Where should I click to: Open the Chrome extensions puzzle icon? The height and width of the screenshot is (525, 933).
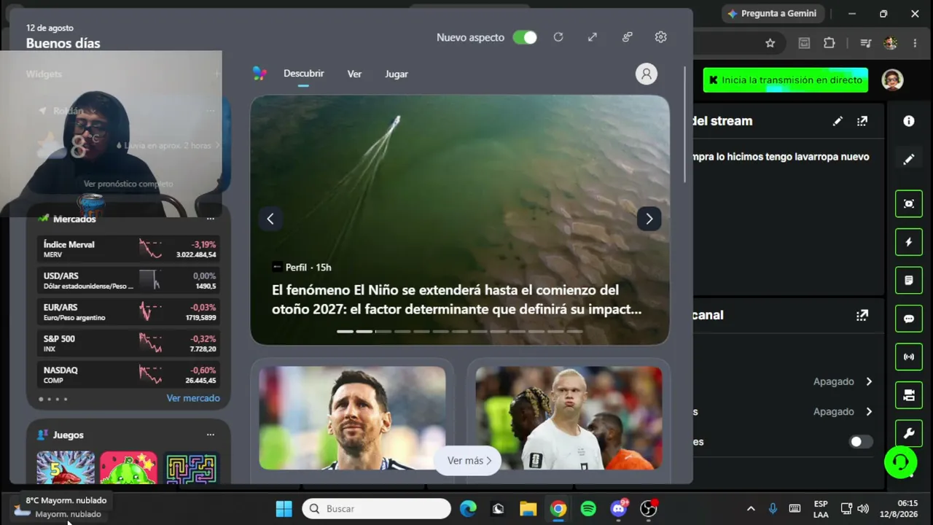(829, 43)
